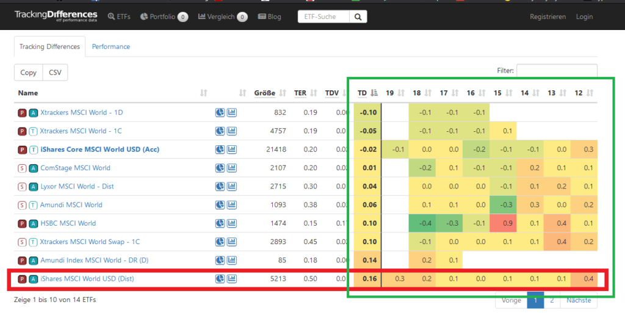Add HSBC MSCI World to comparison
Viewport: 625px width, 313px height.
point(232,223)
